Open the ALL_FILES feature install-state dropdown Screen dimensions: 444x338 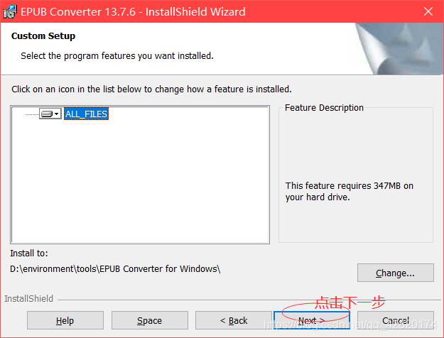[50, 114]
